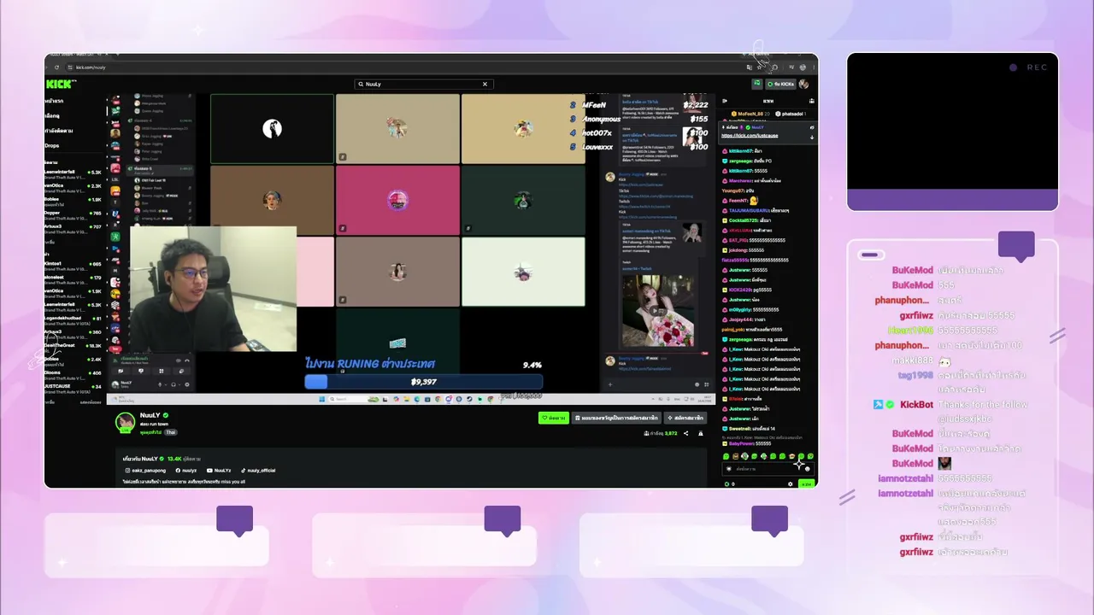Follow NuuLY with the green heart button
The height and width of the screenshot is (615, 1094).
tap(554, 418)
